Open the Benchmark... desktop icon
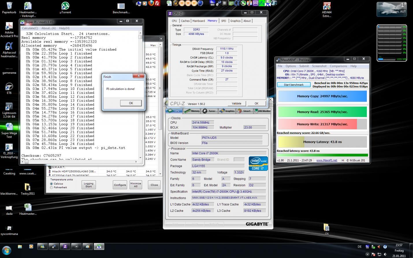Image resolution: width=413 pixels, height=258 pixels. coord(121,8)
